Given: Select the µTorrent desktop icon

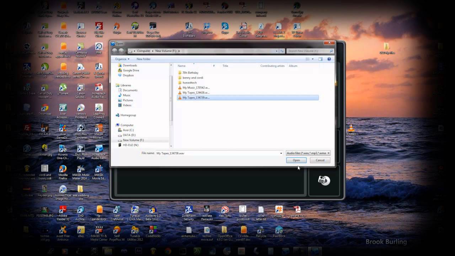Looking at the screenshot, I should coord(63,89).
